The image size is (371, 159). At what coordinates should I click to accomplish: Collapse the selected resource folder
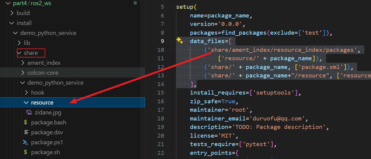[27, 102]
